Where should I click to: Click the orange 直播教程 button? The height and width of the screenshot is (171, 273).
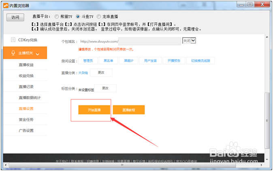tap(129, 110)
